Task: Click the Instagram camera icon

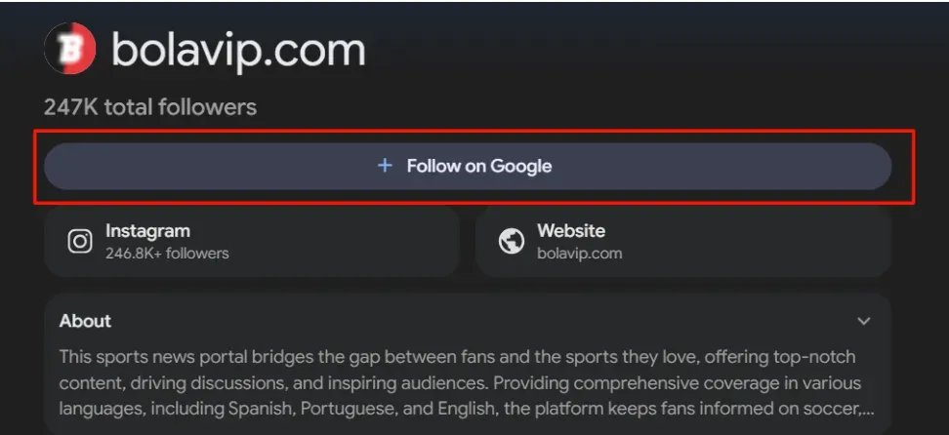Action: click(x=80, y=241)
